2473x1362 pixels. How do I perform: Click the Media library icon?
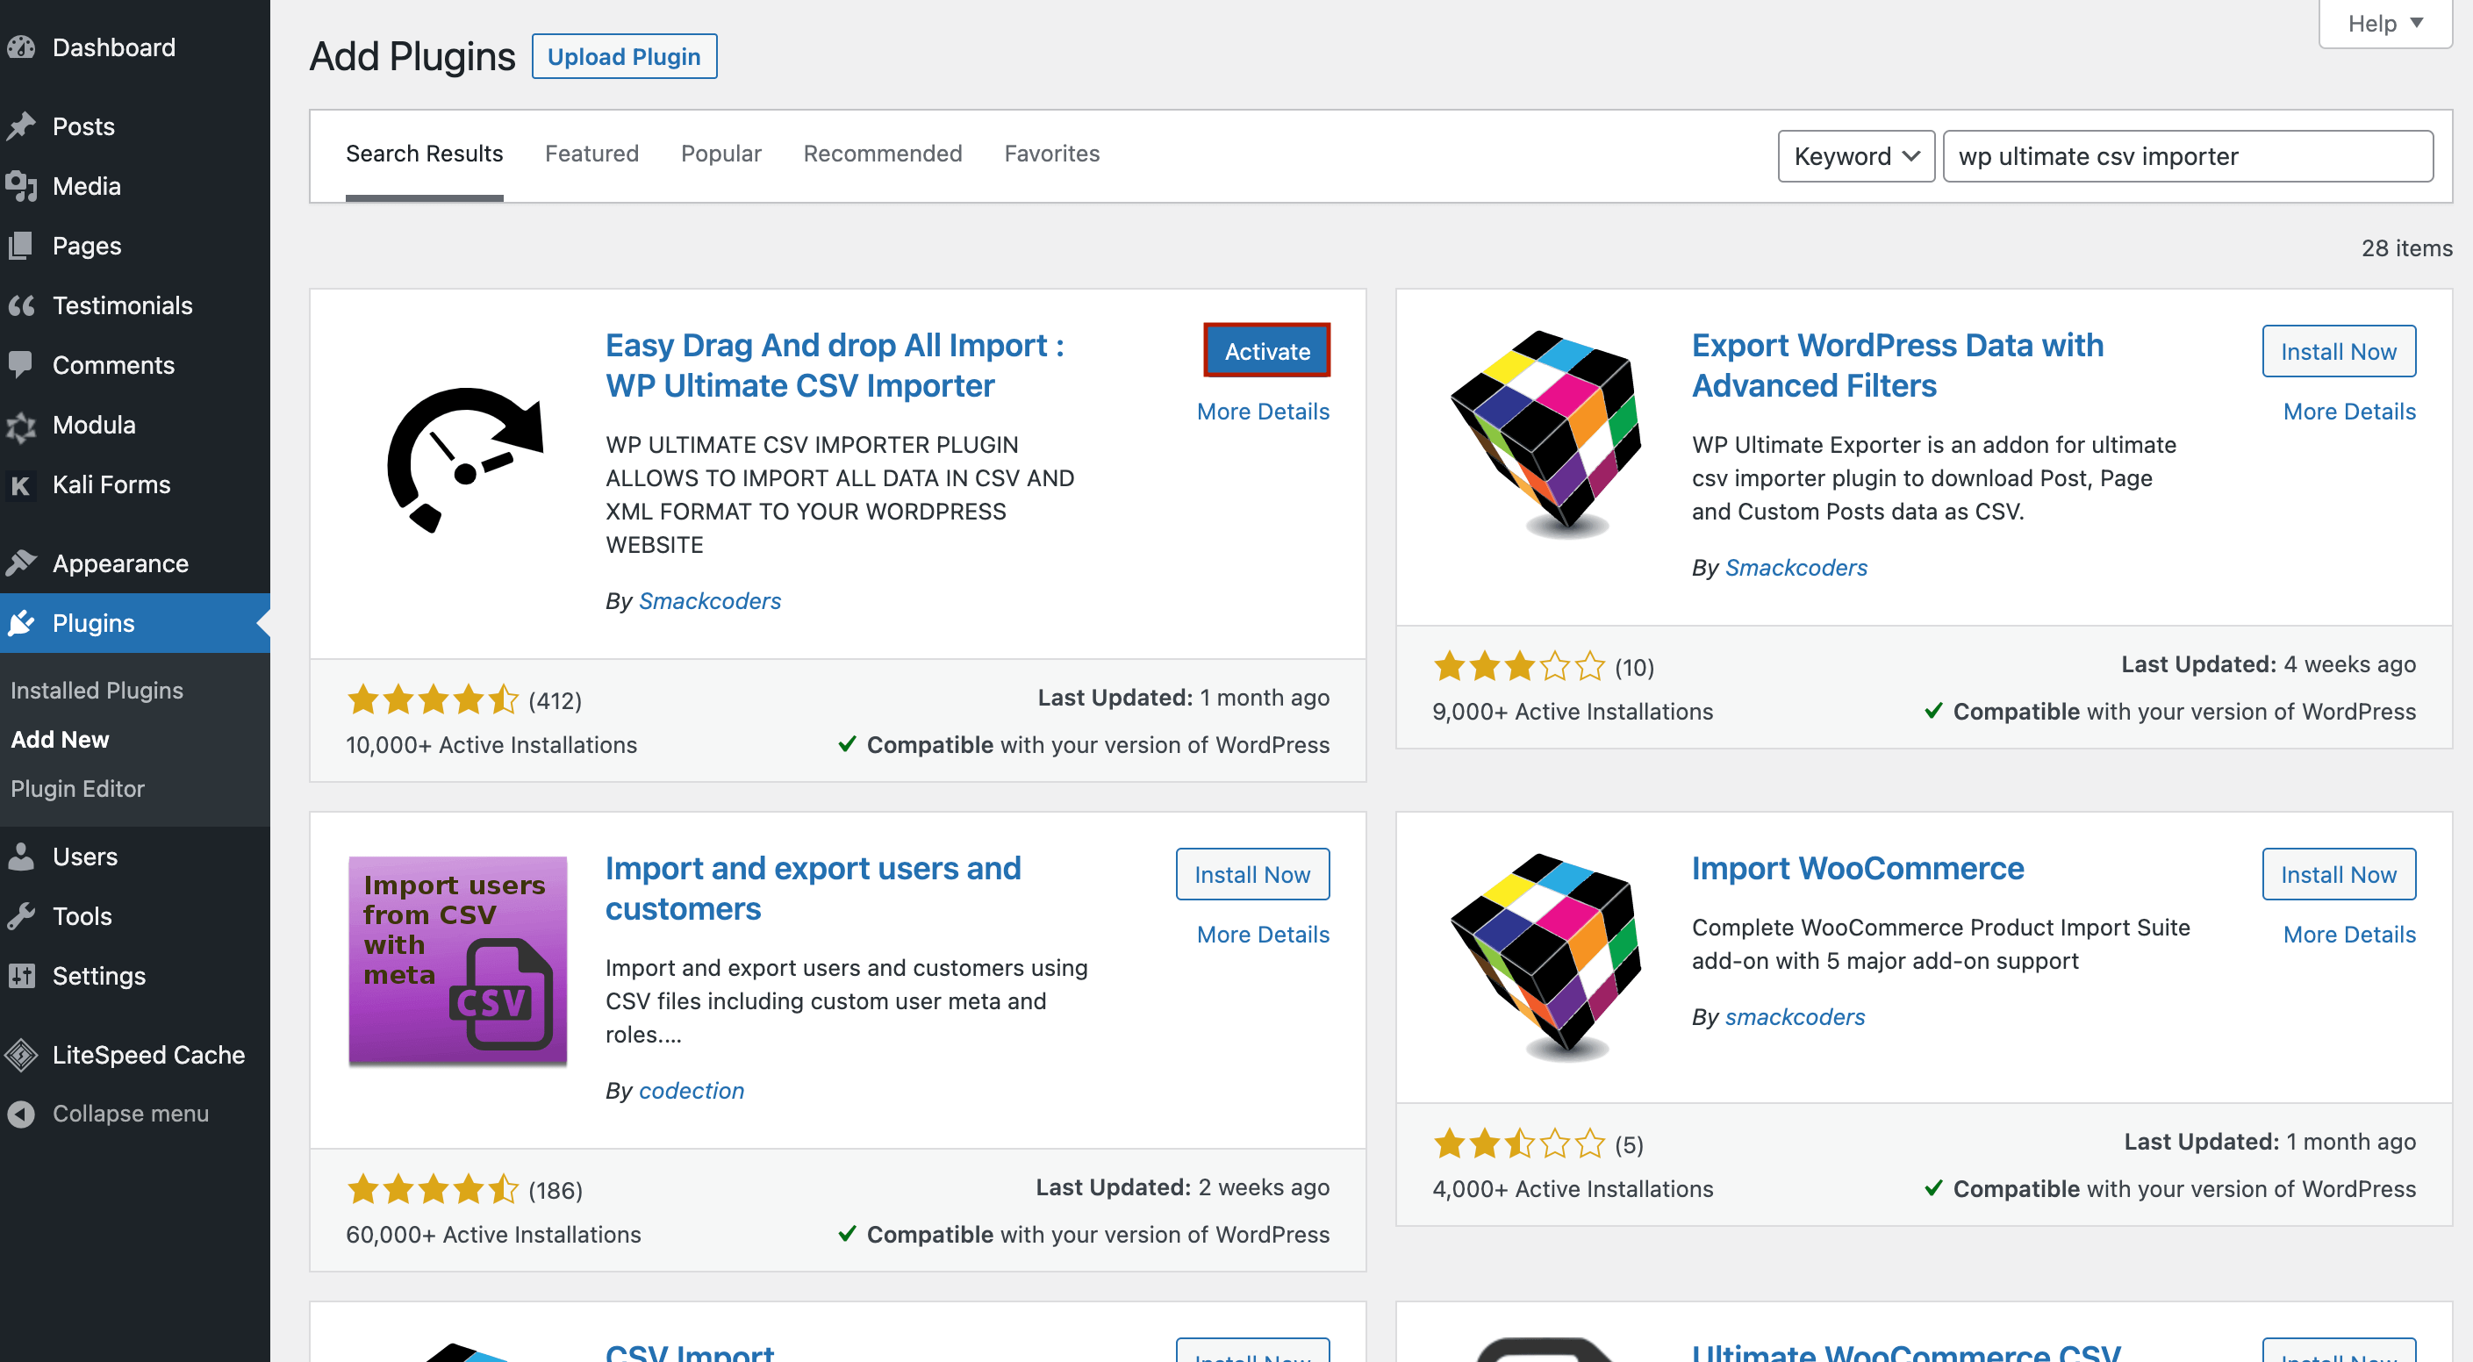[21, 185]
